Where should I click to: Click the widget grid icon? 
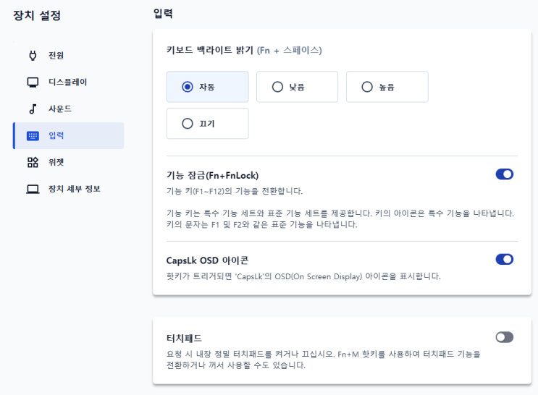click(33, 162)
